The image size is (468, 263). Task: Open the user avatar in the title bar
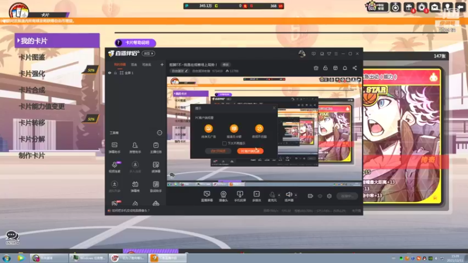tap(302, 54)
